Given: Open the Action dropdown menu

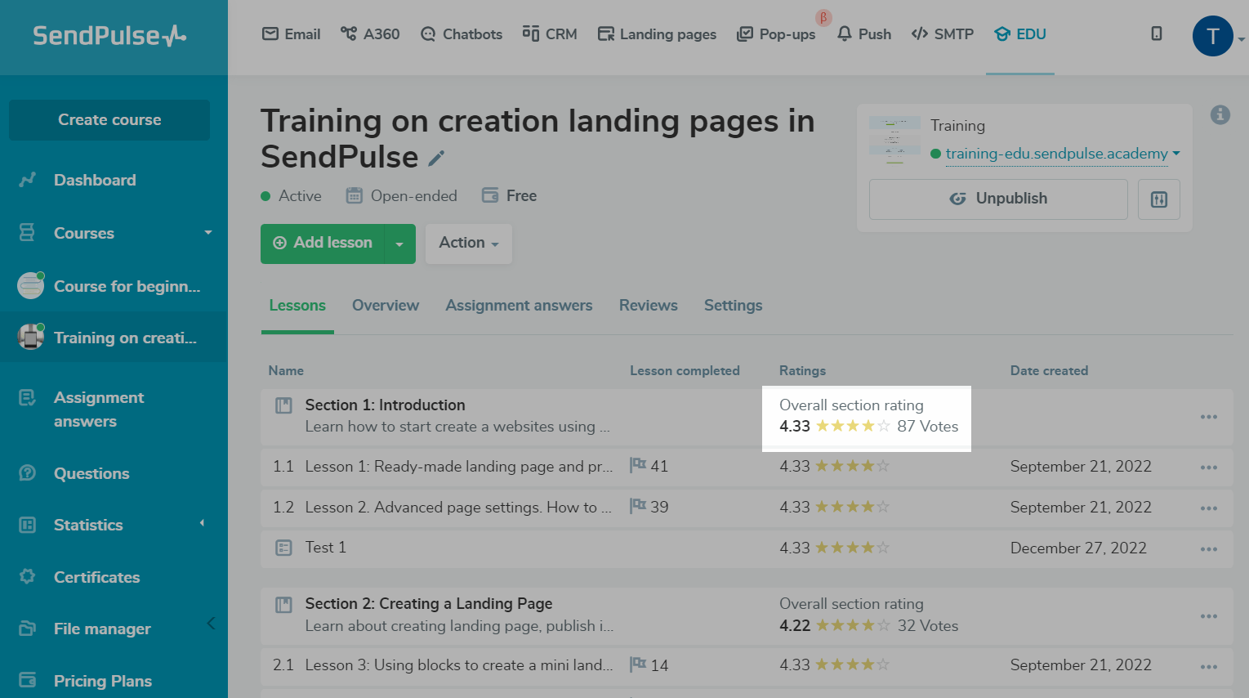Looking at the screenshot, I should 468,243.
